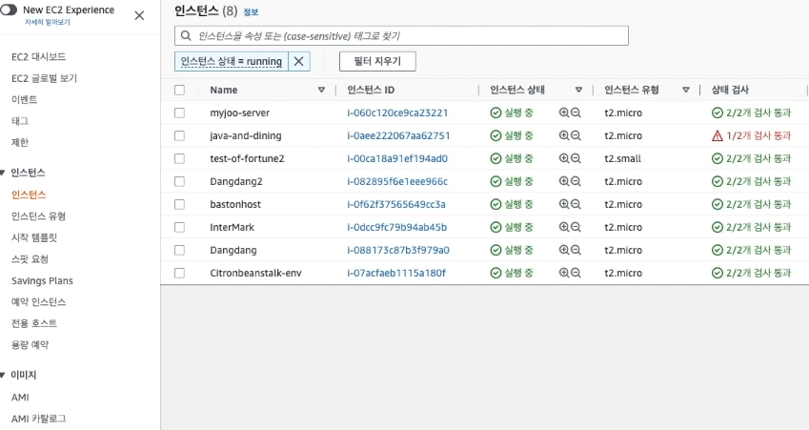This screenshot has width=809, height=430.
Task: Click zoom-in filter icon on InterMark row
Action: pos(564,227)
